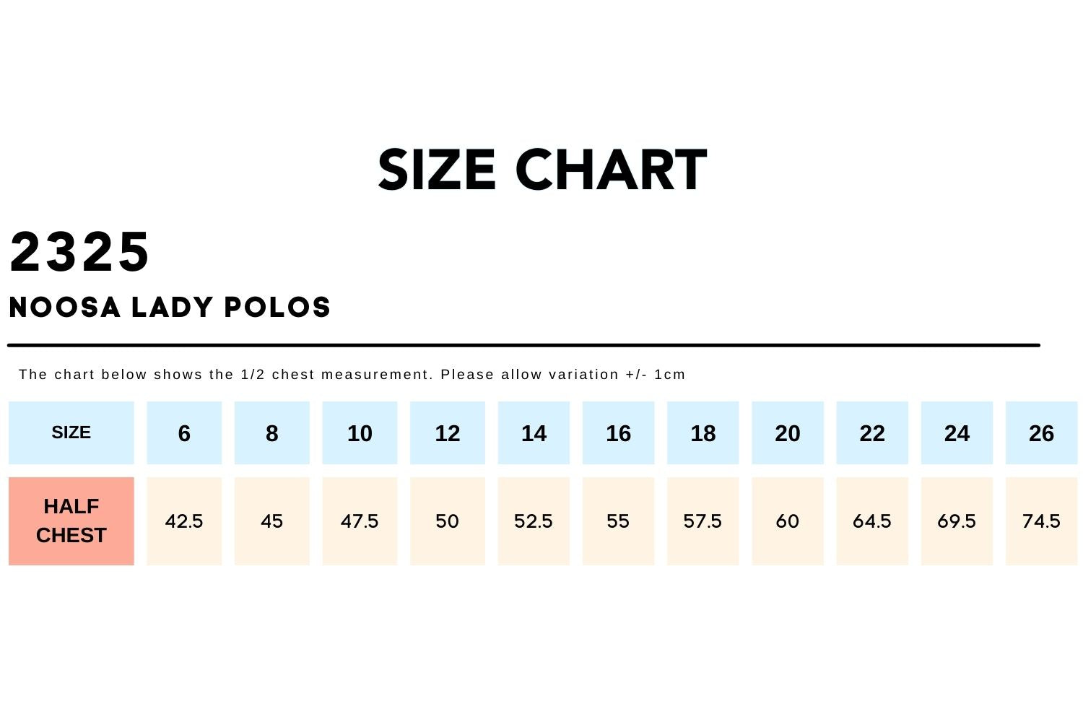Screen dimensions: 1083x722
Task: Select the HALF CHEST row label
Action: click(71, 521)
